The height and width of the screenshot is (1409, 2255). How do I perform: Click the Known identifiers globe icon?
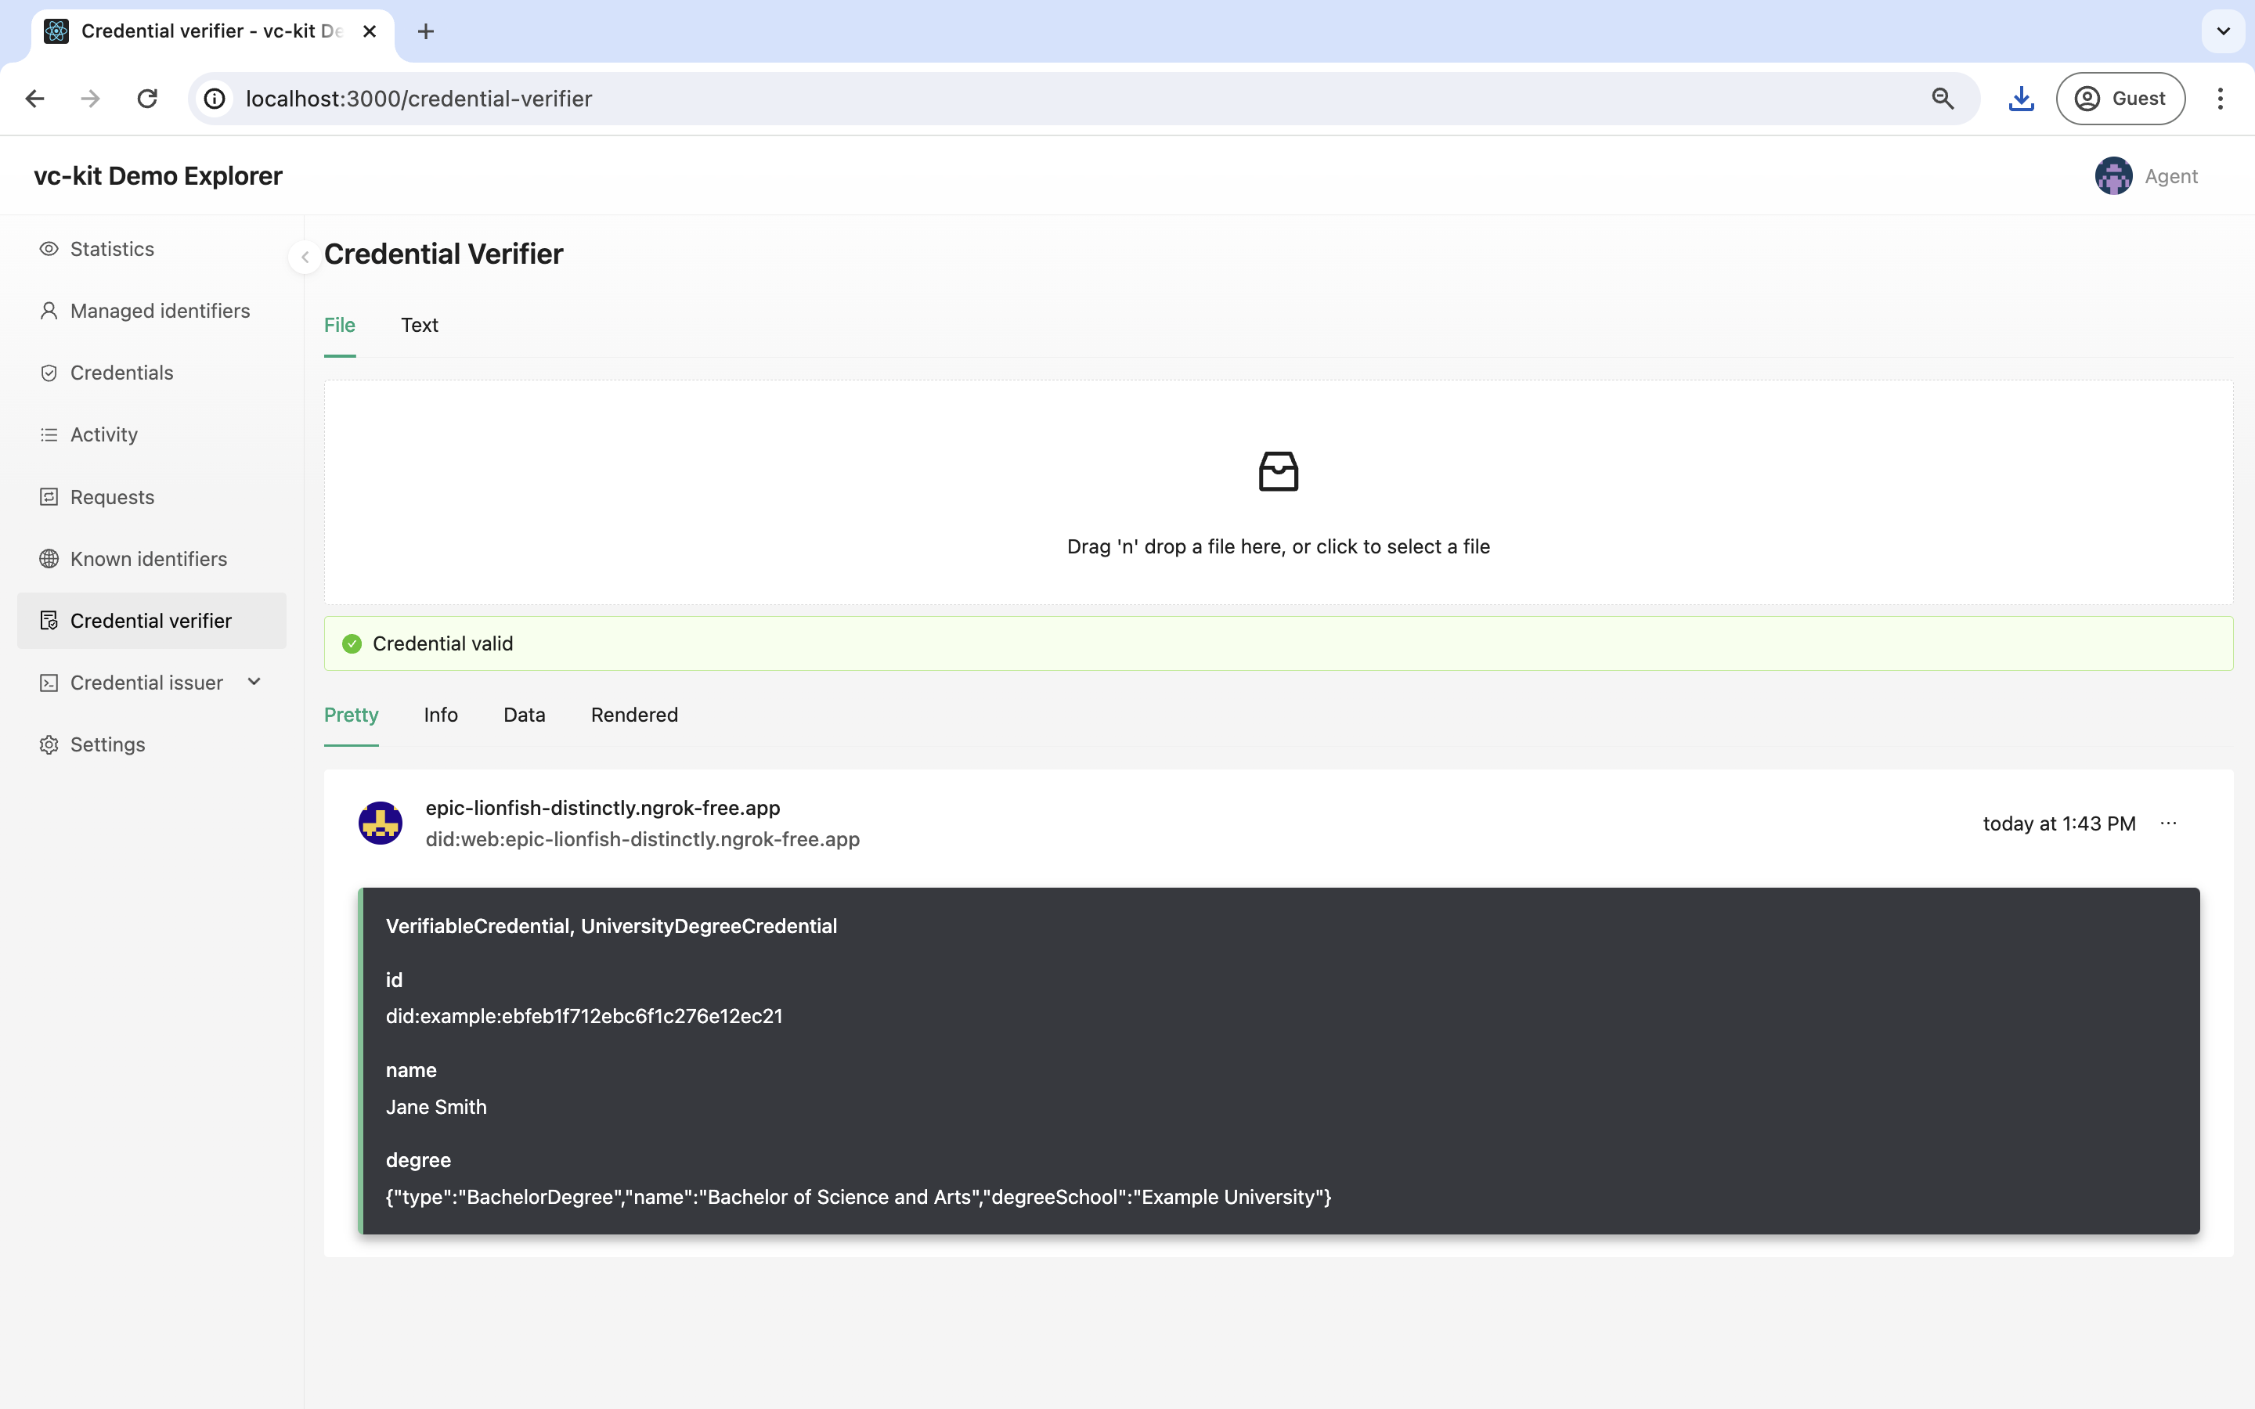pyautogui.click(x=49, y=558)
